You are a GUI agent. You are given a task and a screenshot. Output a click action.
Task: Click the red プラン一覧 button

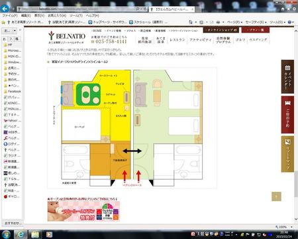click(256, 30)
